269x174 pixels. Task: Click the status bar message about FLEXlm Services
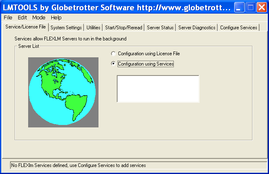point(78,165)
